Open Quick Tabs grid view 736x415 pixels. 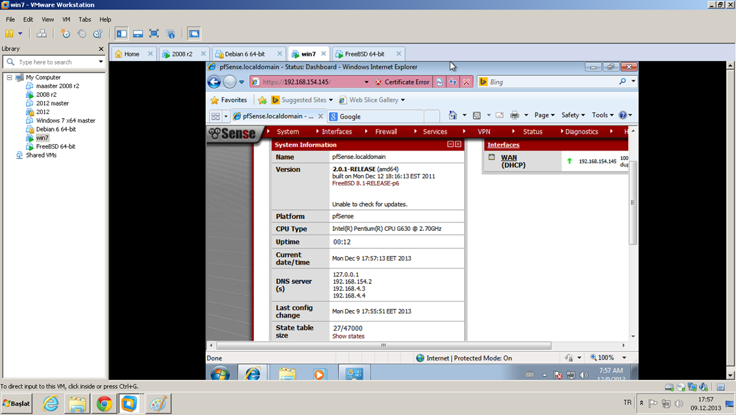(215, 116)
